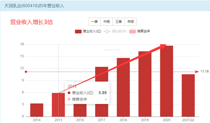Click the y-axis value 18
The height and width of the screenshot is (123, 210).
click(x=22, y=44)
